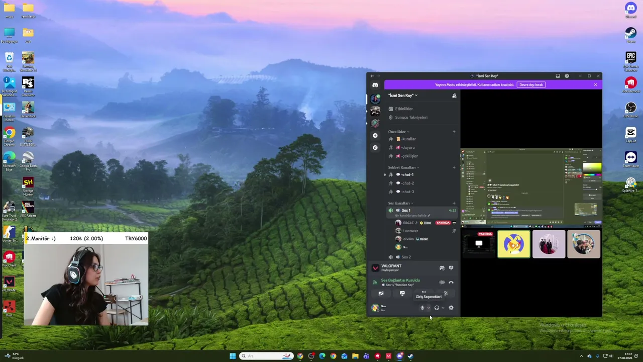The height and width of the screenshot is (362, 643).
Task: Open the main shared stream view
Action: [531, 187]
